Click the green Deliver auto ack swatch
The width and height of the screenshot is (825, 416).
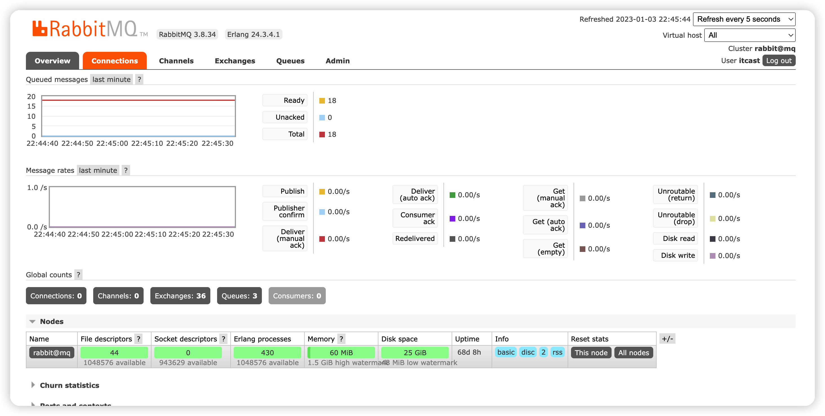point(452,195)
